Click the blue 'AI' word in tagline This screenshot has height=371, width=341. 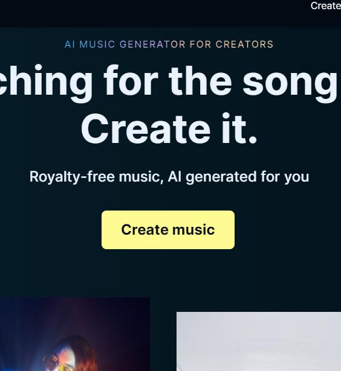(x=70, y=44)
